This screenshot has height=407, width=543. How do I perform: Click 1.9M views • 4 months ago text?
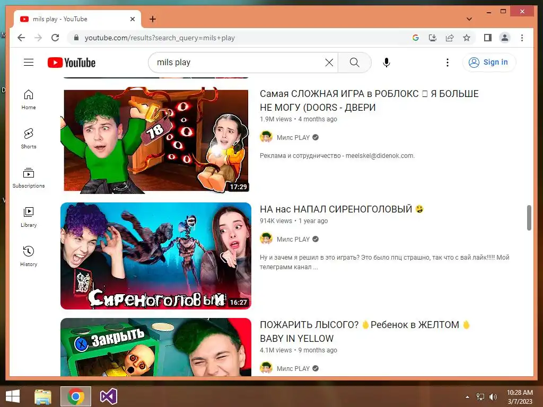click(298, 119)
